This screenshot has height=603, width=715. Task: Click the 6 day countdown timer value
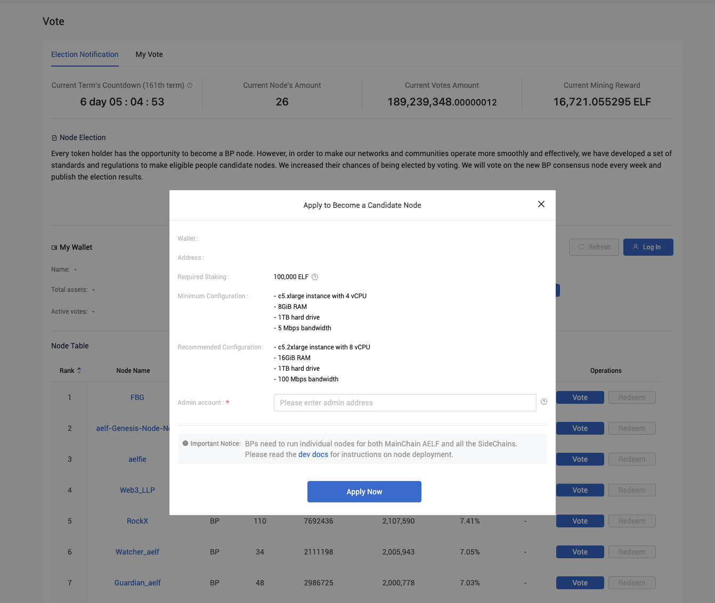(122, 102)
